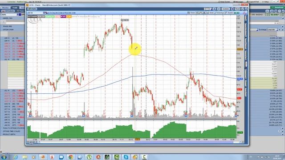Viewport: 285px width, 160px height.
Task: Click the first zoom icon in the bottom-left chart corner
Action: point(28,142)
